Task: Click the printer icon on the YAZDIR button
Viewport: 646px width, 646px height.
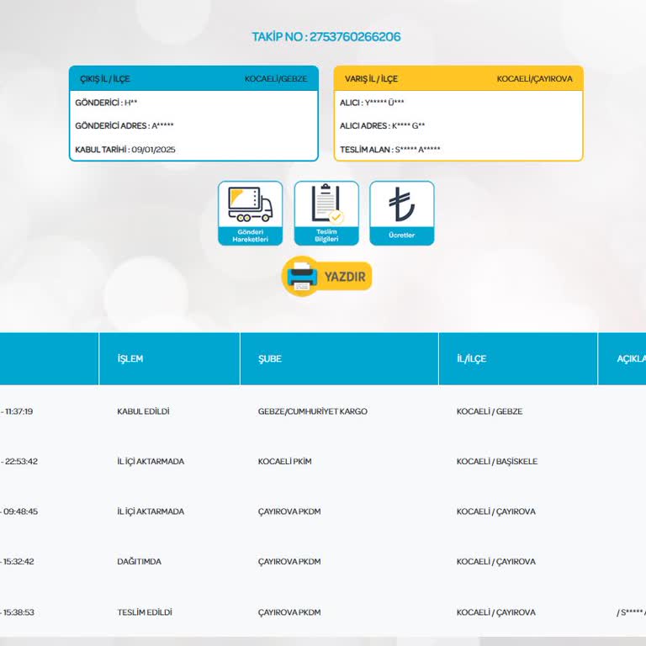Action: coord(301,276)
